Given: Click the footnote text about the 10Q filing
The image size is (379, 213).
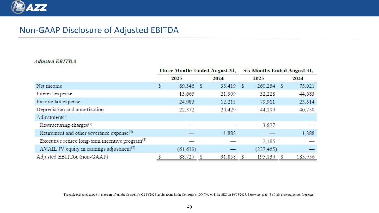Looking at the screenshot, I should click(189, 195).
